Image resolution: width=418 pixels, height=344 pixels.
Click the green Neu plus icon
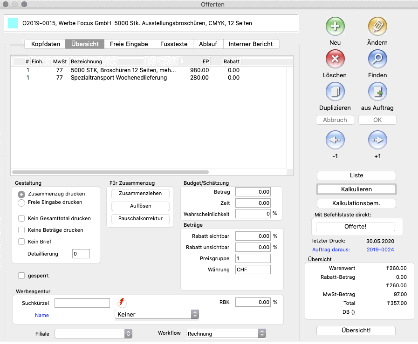tap(335, 27)
